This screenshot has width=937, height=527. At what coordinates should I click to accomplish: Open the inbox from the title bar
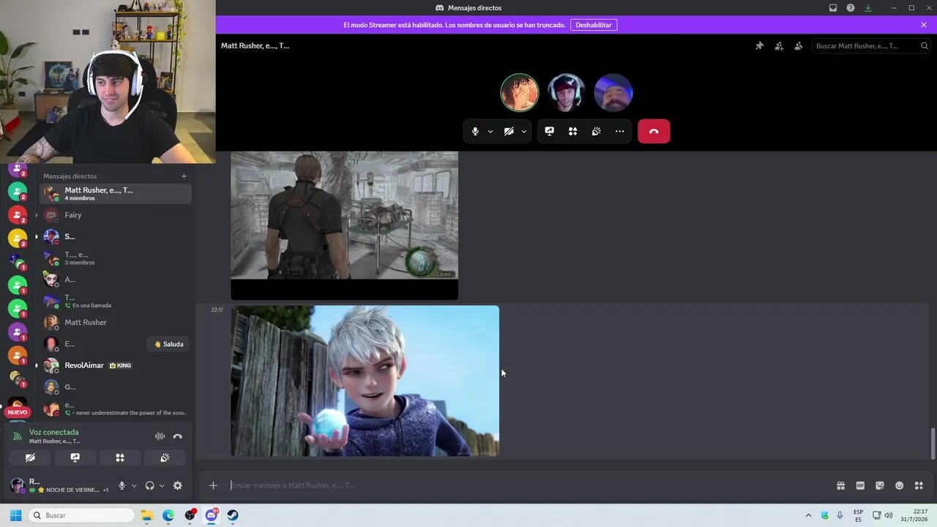833,8
